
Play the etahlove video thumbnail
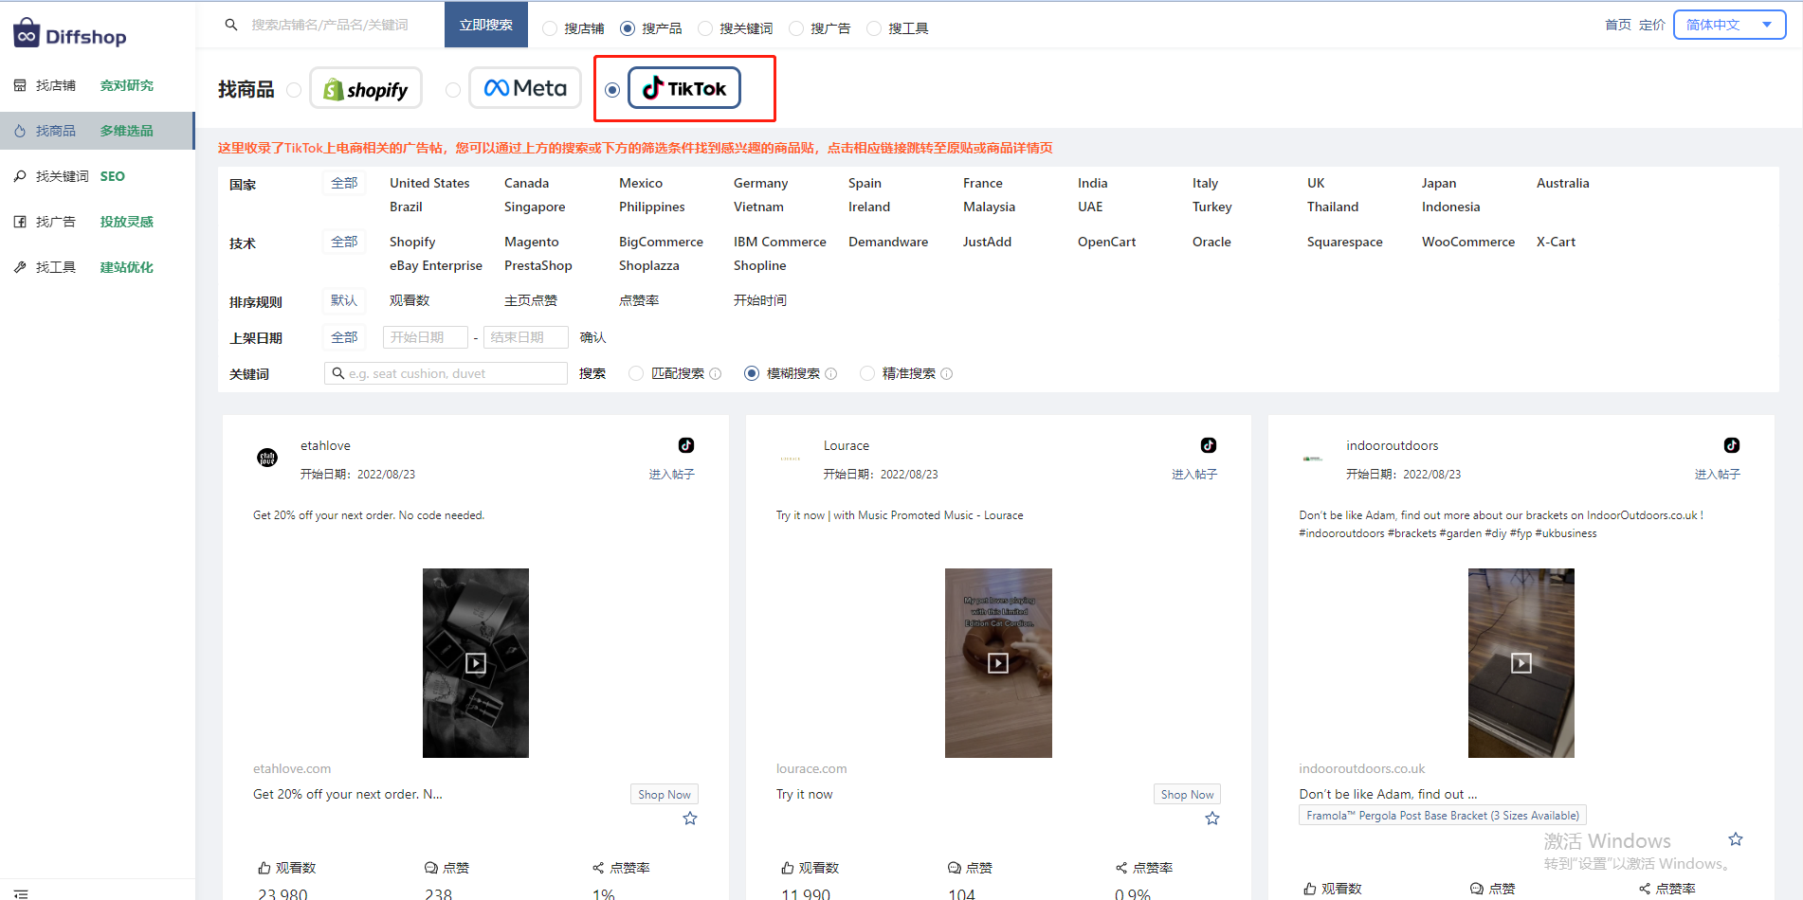tap(476, 663)
